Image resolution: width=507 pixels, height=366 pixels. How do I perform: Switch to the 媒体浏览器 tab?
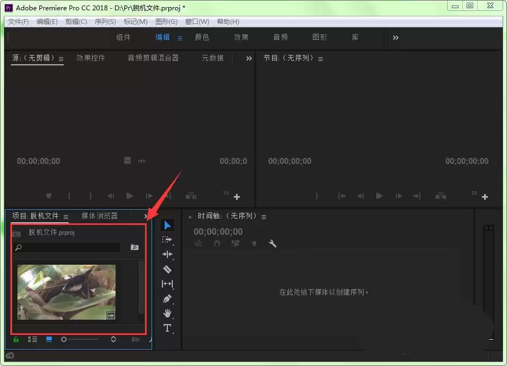[100, 216]
